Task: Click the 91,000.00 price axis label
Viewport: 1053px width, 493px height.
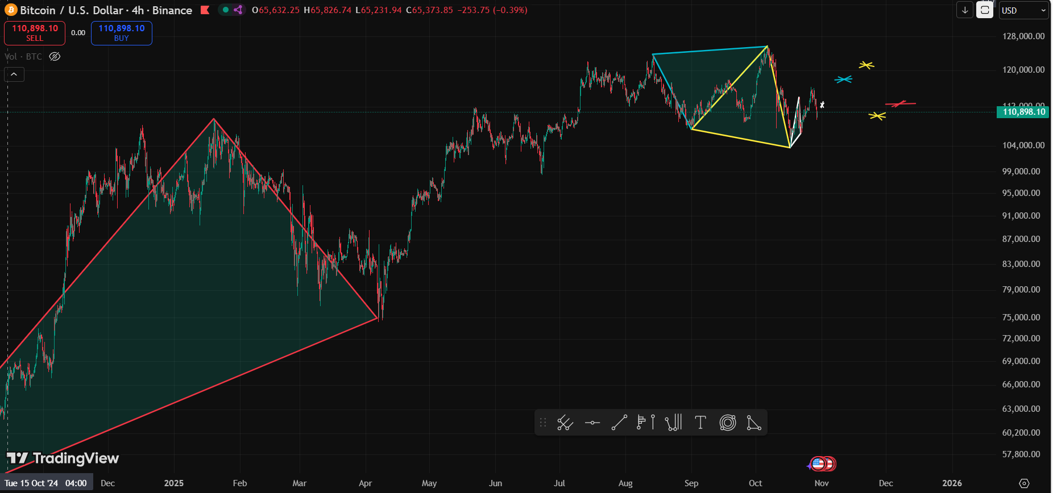Action: [1021, 216]
